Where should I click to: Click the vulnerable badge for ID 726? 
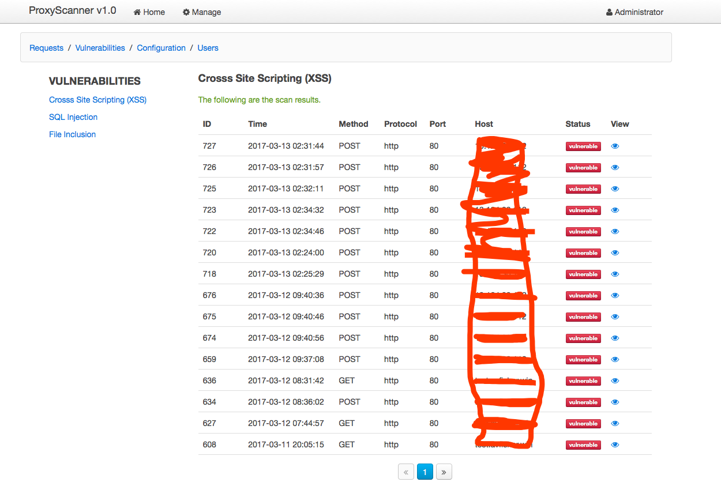point(583,168)
